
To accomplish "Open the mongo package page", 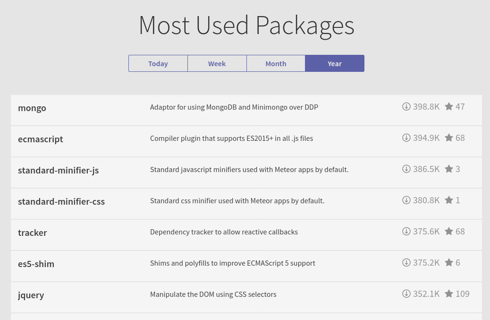I will coord(32,108).
